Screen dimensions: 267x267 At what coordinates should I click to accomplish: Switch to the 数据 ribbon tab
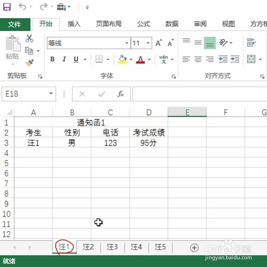click(172, 24)
